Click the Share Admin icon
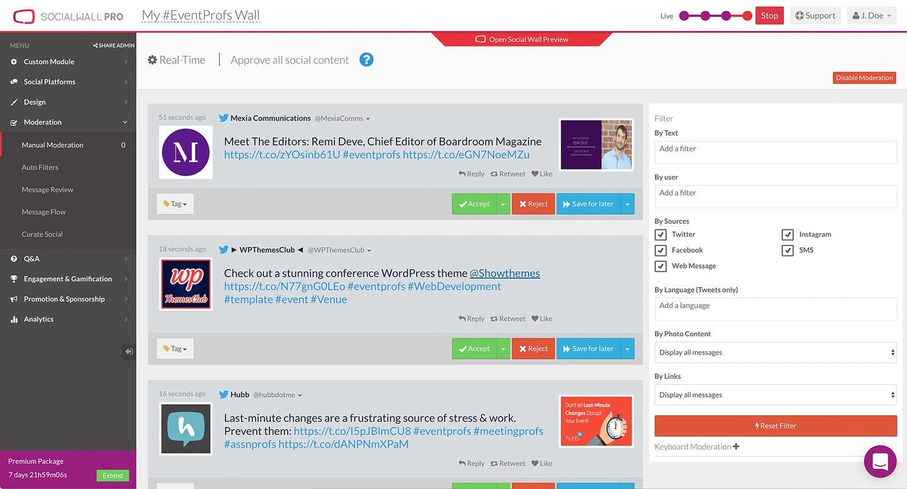 coord(95,45)
